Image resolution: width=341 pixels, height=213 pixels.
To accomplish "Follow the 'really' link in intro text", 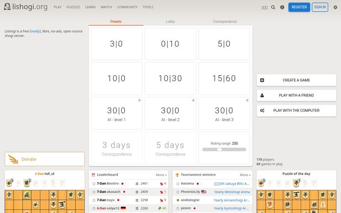I will [x=35, y=31].
